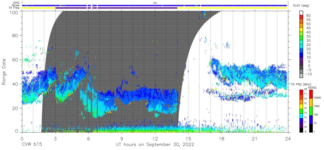The height and width of the screenshot is (150, 324).
Task: Click the 6 tick on UT hours axis
Action: (89, 138)
